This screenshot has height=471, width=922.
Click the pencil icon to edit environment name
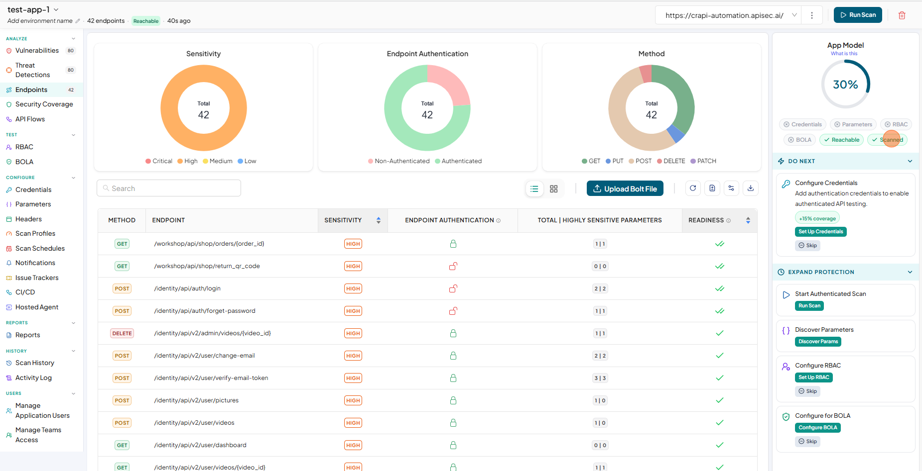[x=77, y=21]
